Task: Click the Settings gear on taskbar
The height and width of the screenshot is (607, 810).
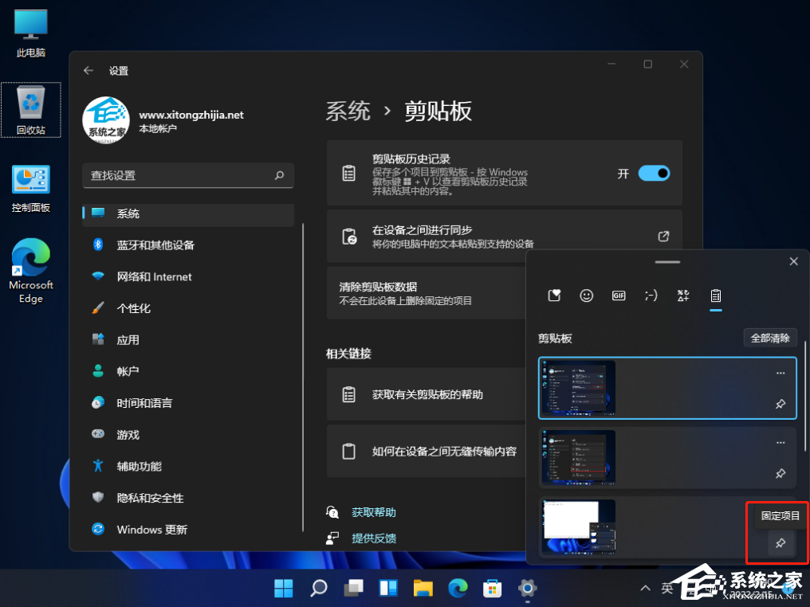Action: (528, 588)
